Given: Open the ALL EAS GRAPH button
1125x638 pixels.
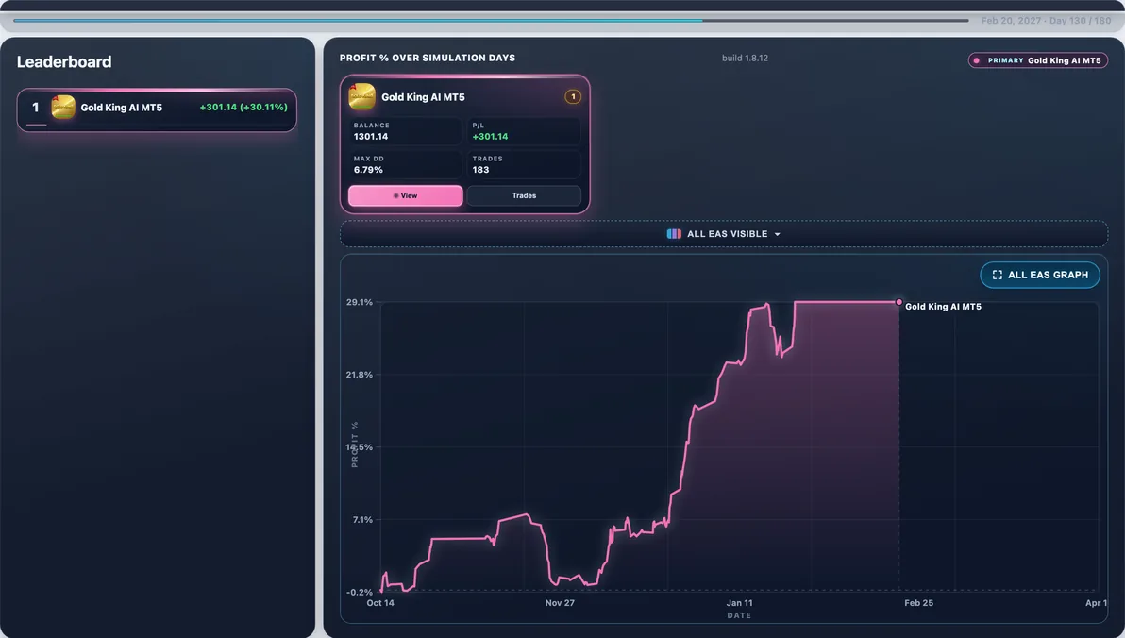Looking at the screenshot, I should 1040,275.
